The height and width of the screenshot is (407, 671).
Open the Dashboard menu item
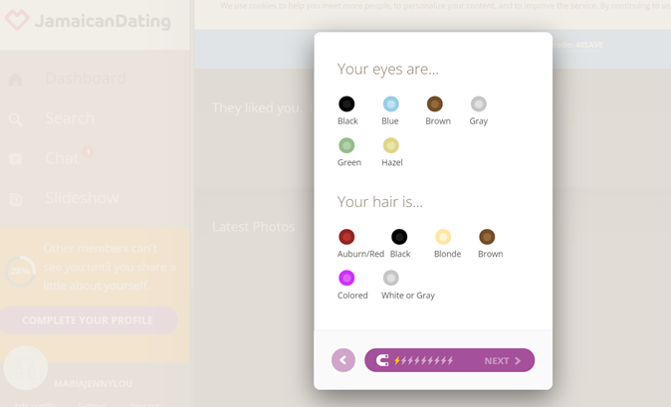[x=85, y=79]
